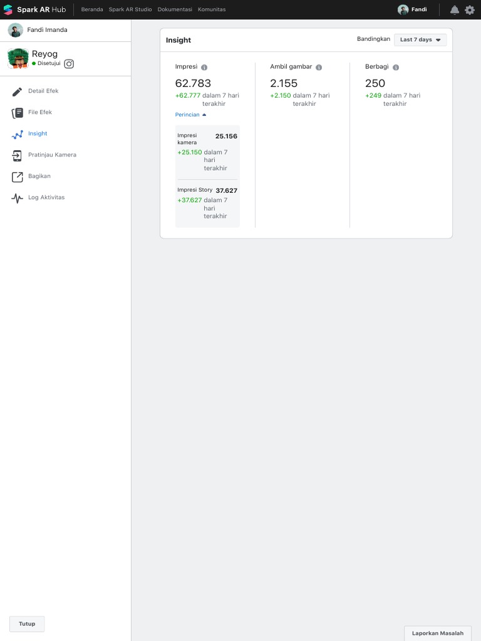Screen dimensions: 481x641
Task: Open the Dokumentasi menu item
Action: coord(175,9)
